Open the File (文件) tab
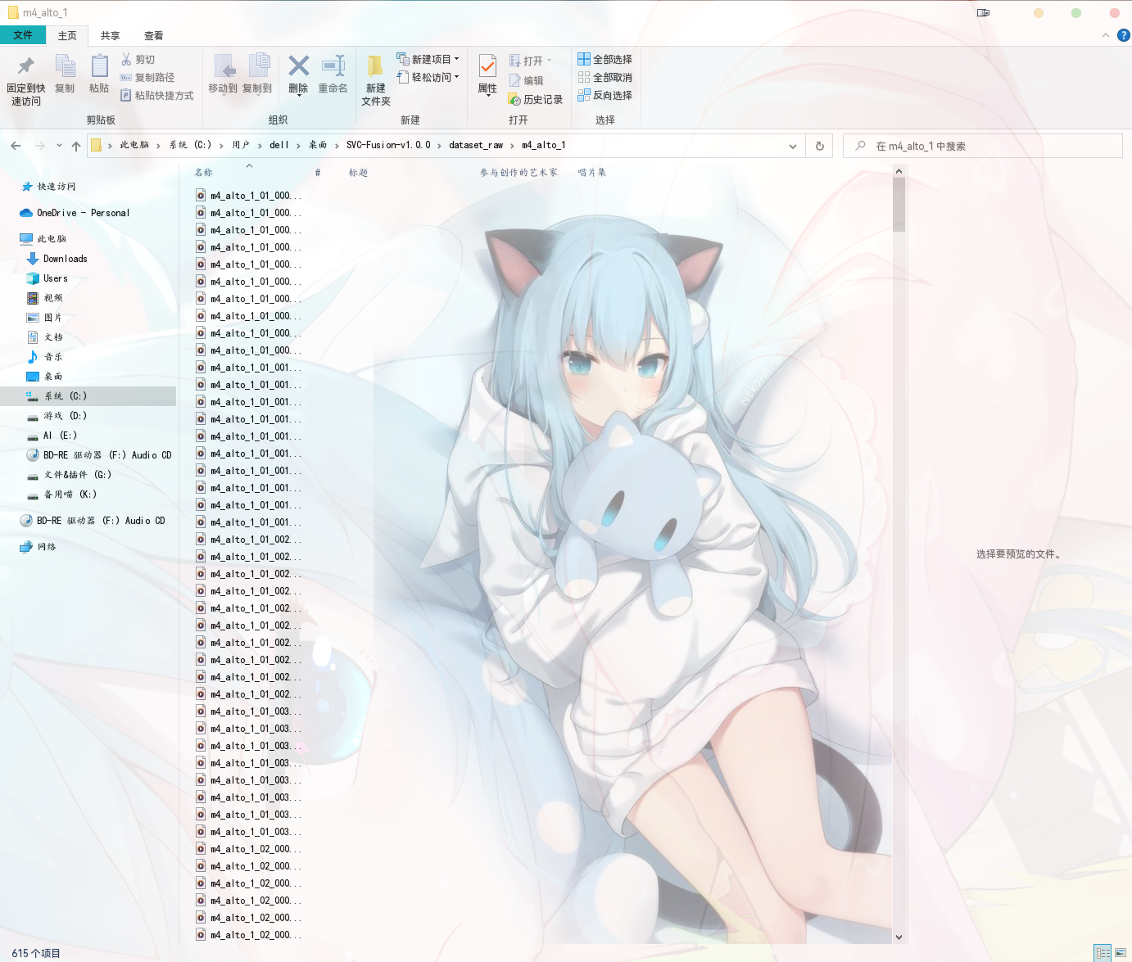Screen dimensions: 1132x962 tap(23, 35)
